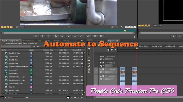Image resolution: width=183 pixels, height=102 pixels.
Task: Select the Ripple Edit tool
Action: pyautogui.click(x=89, y=48)
